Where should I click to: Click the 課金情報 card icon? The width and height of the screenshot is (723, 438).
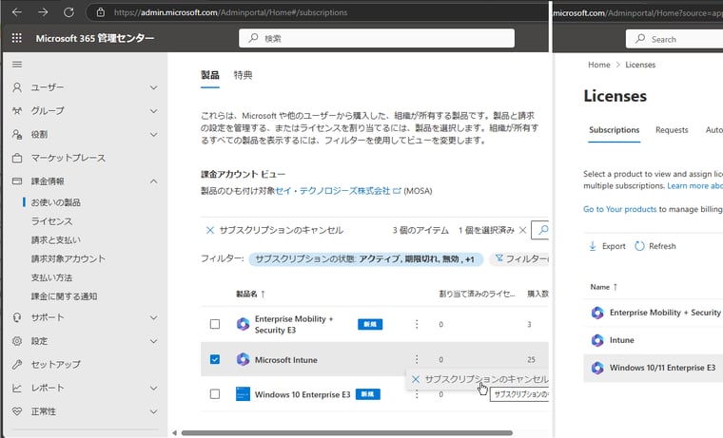pos(17,181)
